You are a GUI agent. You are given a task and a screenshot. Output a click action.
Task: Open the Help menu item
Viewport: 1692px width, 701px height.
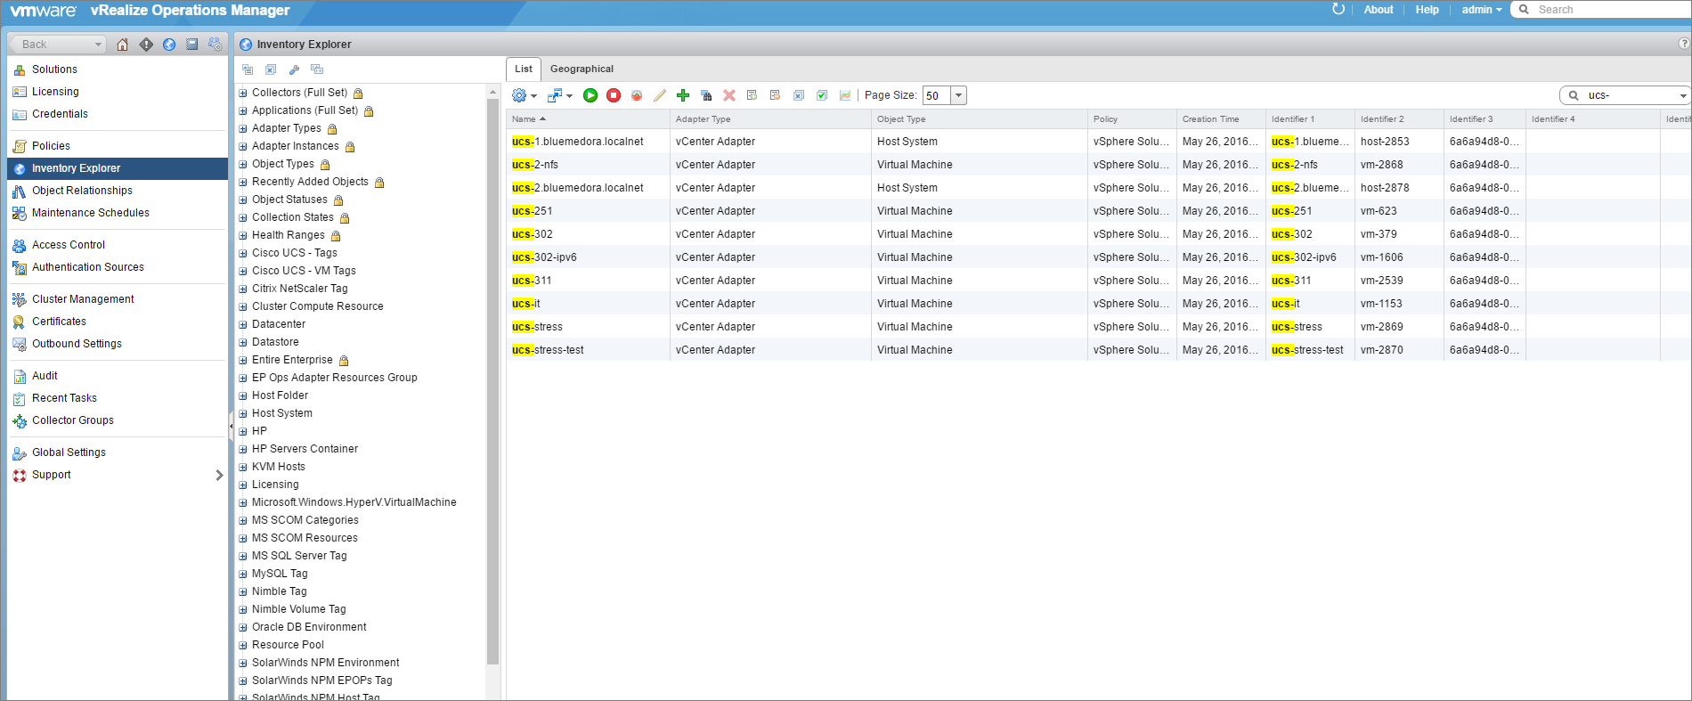pyautogui.click(x=1427, y=10)
